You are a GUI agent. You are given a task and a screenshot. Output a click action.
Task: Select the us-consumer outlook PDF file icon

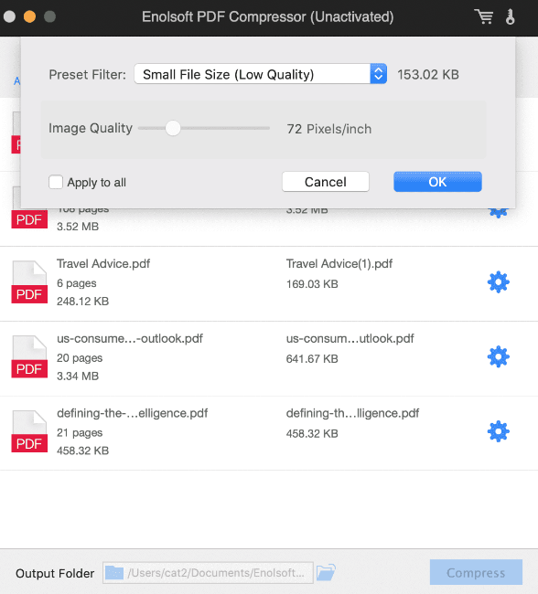(29, 356)
